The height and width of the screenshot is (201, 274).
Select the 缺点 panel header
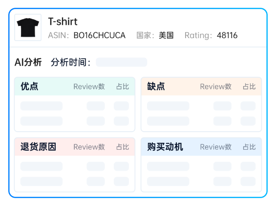coord(201,87)
